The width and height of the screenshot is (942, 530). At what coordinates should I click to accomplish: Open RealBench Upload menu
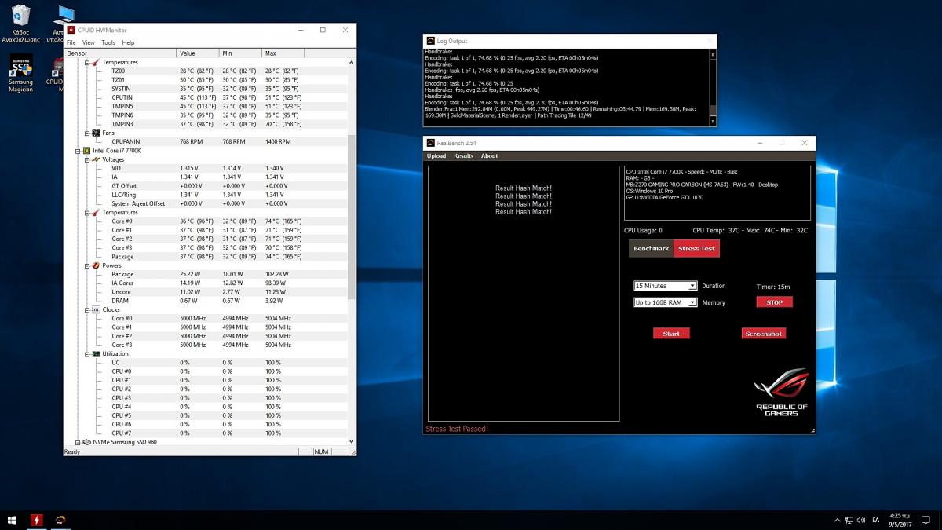pyautogui.click(x=436, y=155)
